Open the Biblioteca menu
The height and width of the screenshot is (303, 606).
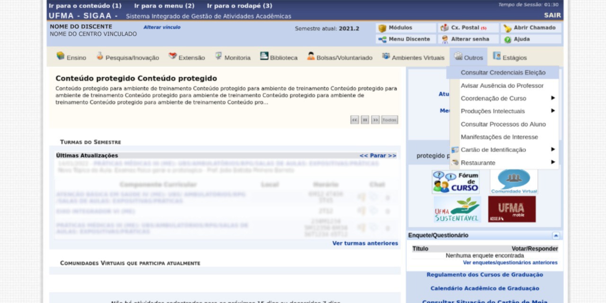[279, 57]
